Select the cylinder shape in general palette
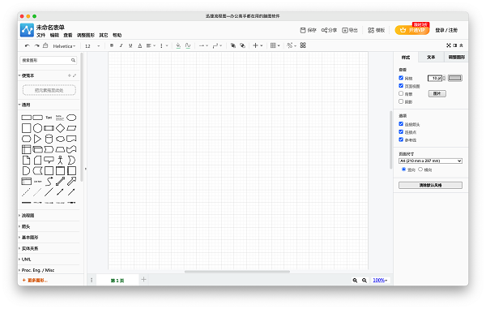Viewport: 486px width, 309px height. coord(49,139)
